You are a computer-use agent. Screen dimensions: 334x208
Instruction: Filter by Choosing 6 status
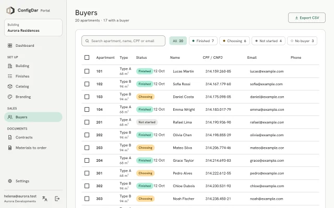pyautogui.click(x=234, y=41)
